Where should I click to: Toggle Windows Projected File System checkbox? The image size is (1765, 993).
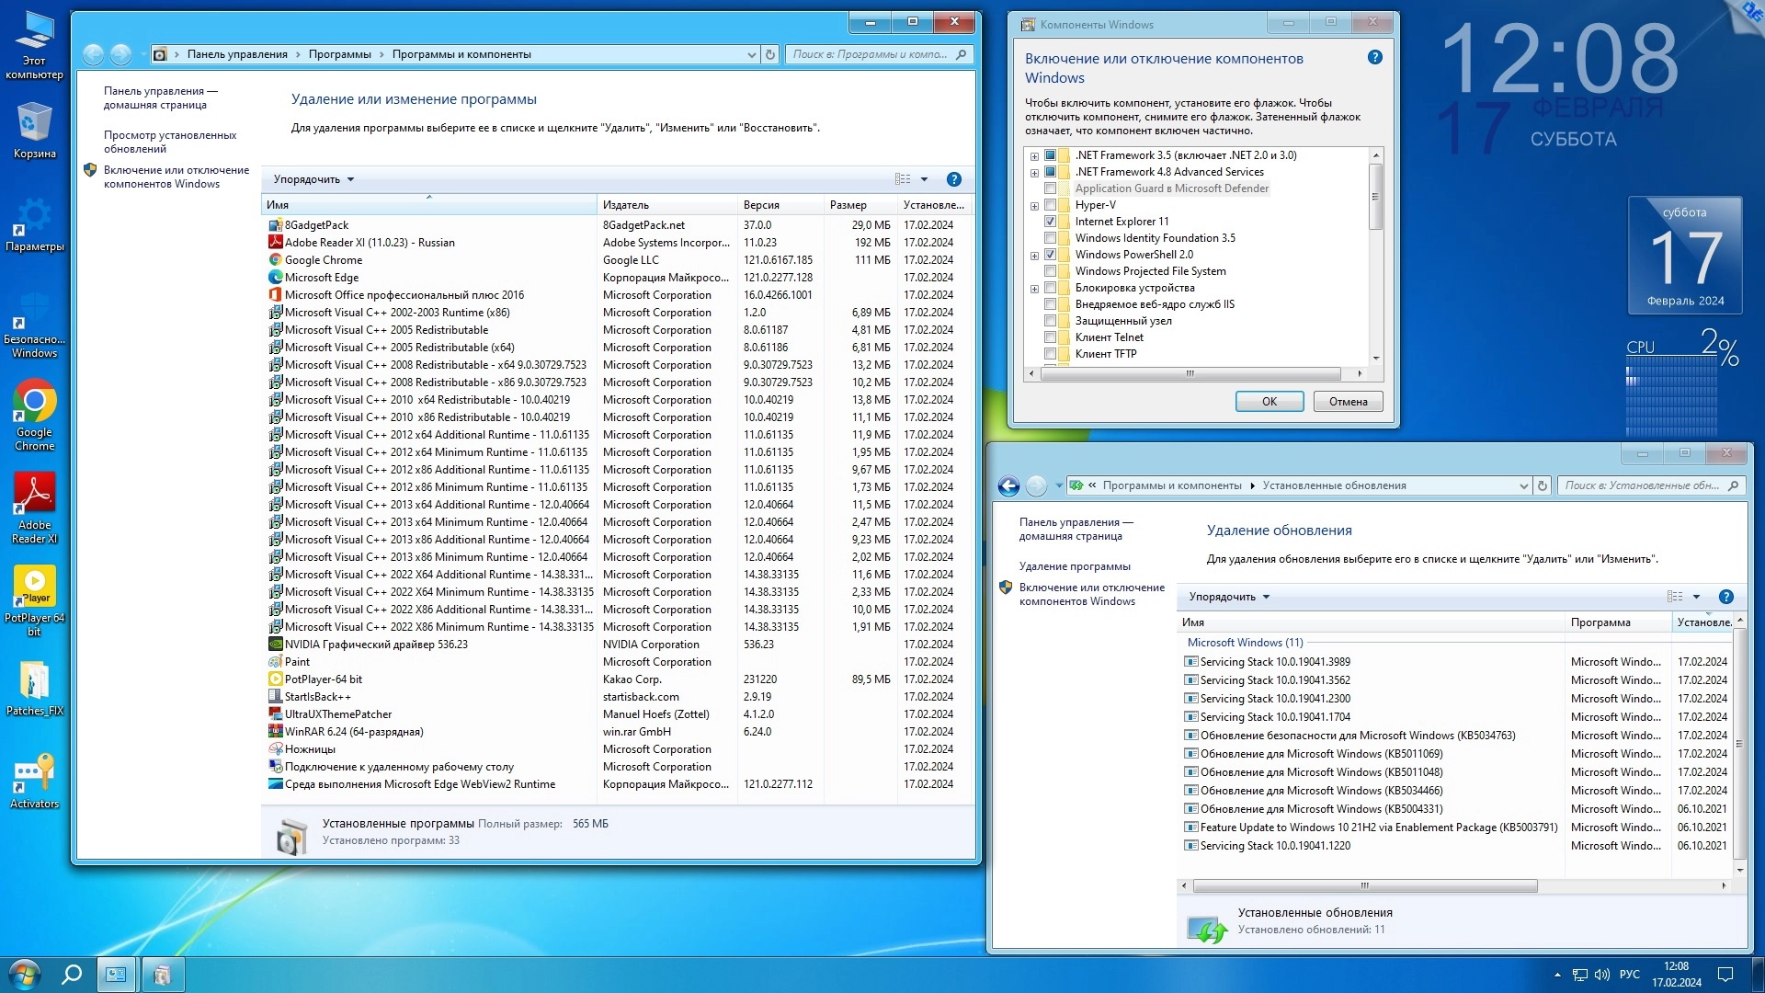1050,271
